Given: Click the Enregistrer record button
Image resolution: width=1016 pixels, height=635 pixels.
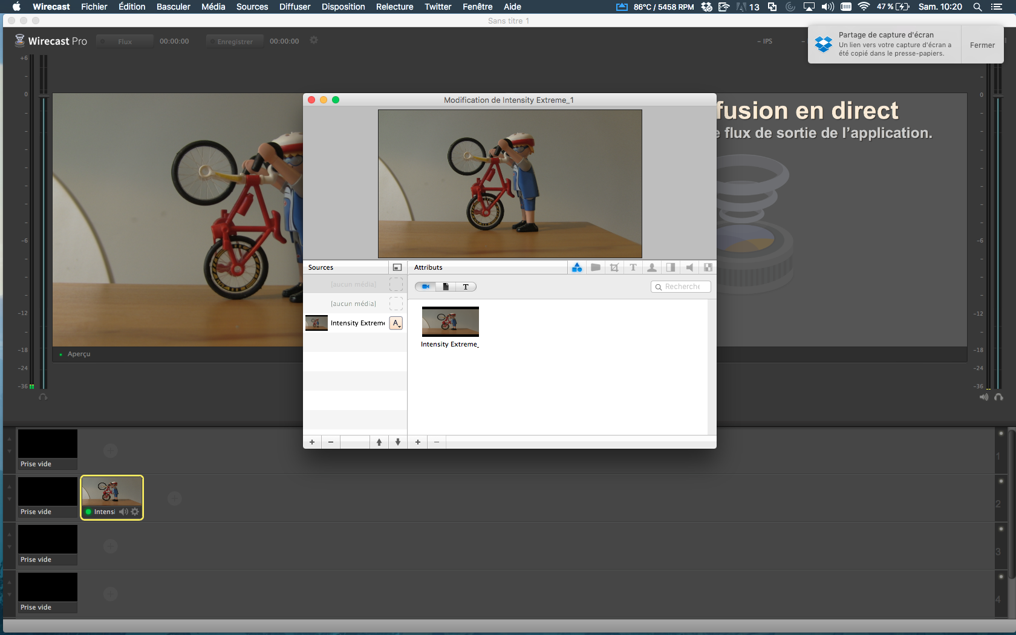Looking at the screenshot, I should click(235, 41).
